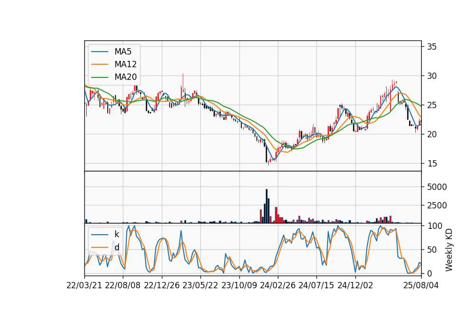This screenshot has height=336, width=468.
Task: Click the MA12 legend label
Action: (125, 64)
